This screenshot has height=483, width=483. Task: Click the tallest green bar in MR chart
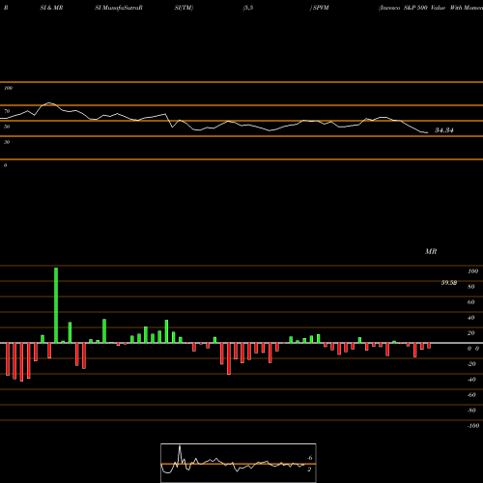tap(56, 305)
